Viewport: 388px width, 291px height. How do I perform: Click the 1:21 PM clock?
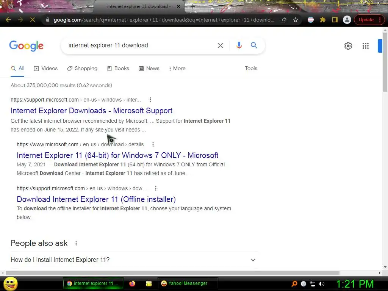[x=355, y=284]
